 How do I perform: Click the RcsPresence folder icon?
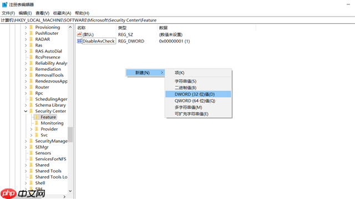coord(31,57)
